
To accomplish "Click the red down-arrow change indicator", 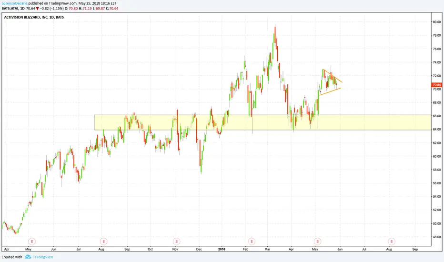I will click(x=37, y=9).
